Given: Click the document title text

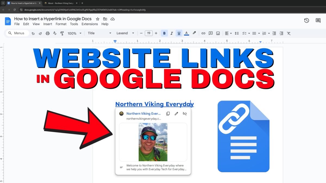Looking at the screenshot, I should [x=53, y=19].
